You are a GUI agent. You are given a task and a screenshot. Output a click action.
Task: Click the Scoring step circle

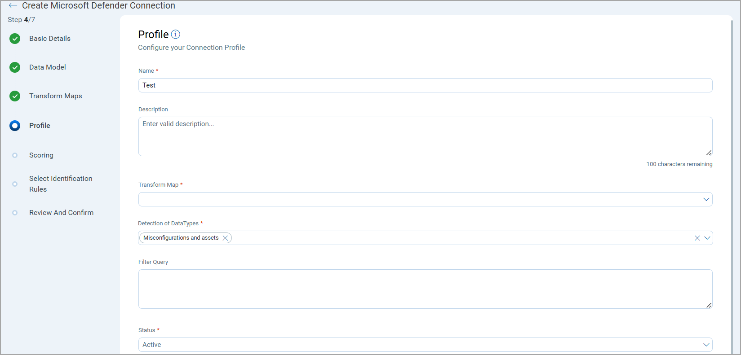tap(15, 155)
